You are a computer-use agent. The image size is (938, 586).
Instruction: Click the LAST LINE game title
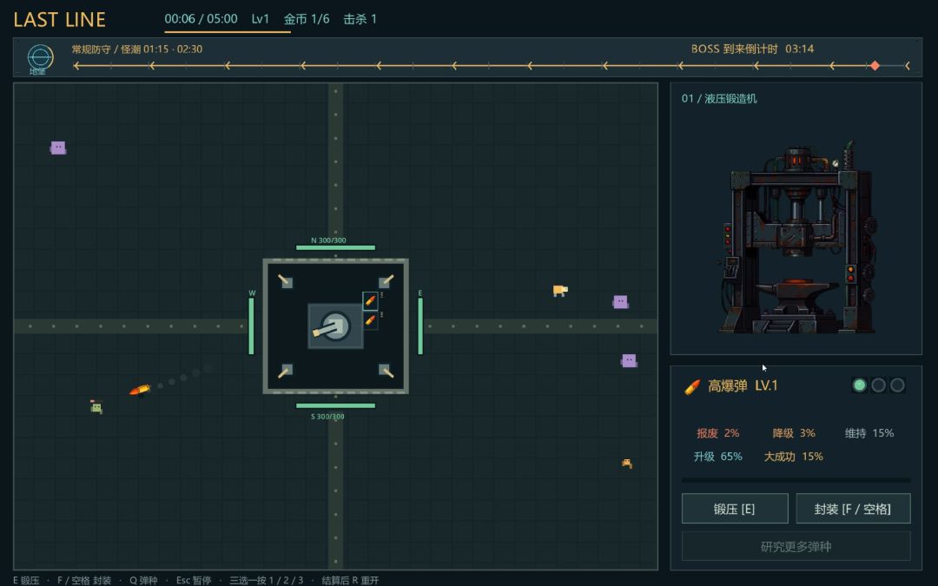pyautogui.click(x=59, y=20)
